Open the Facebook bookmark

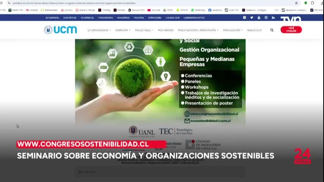pyautogui.click(x=215, y=10)
